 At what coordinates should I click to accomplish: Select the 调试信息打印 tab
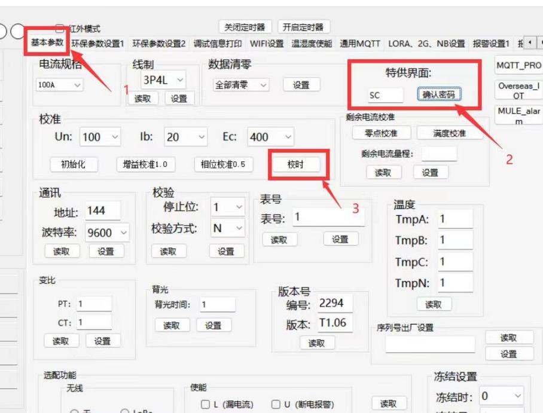click(218, 44)
